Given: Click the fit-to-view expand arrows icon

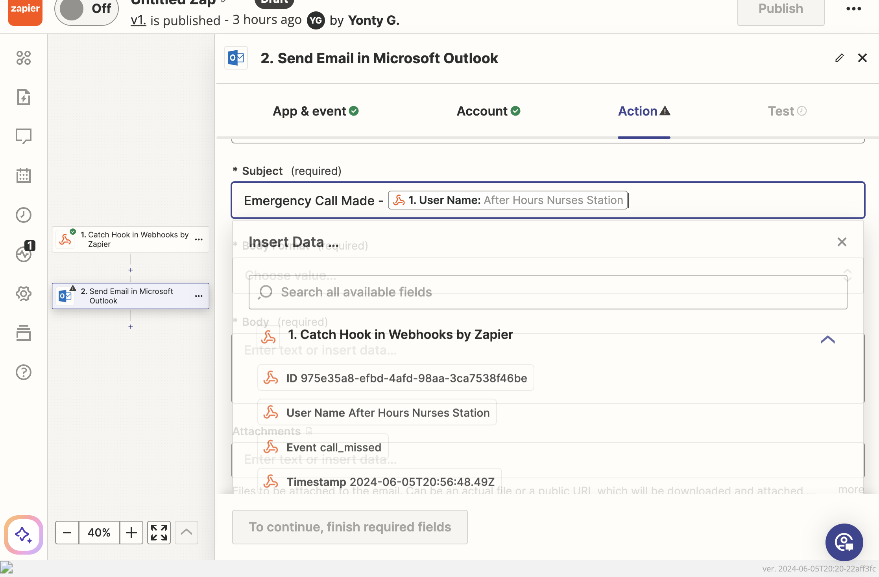Looking at the screenshot, I should 159,533.
